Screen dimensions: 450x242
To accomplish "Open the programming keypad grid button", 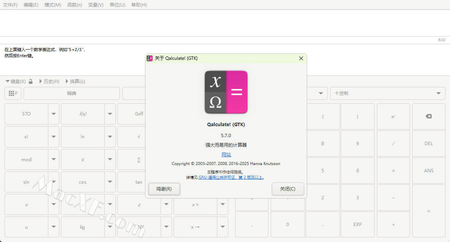I will click(13, 93).
